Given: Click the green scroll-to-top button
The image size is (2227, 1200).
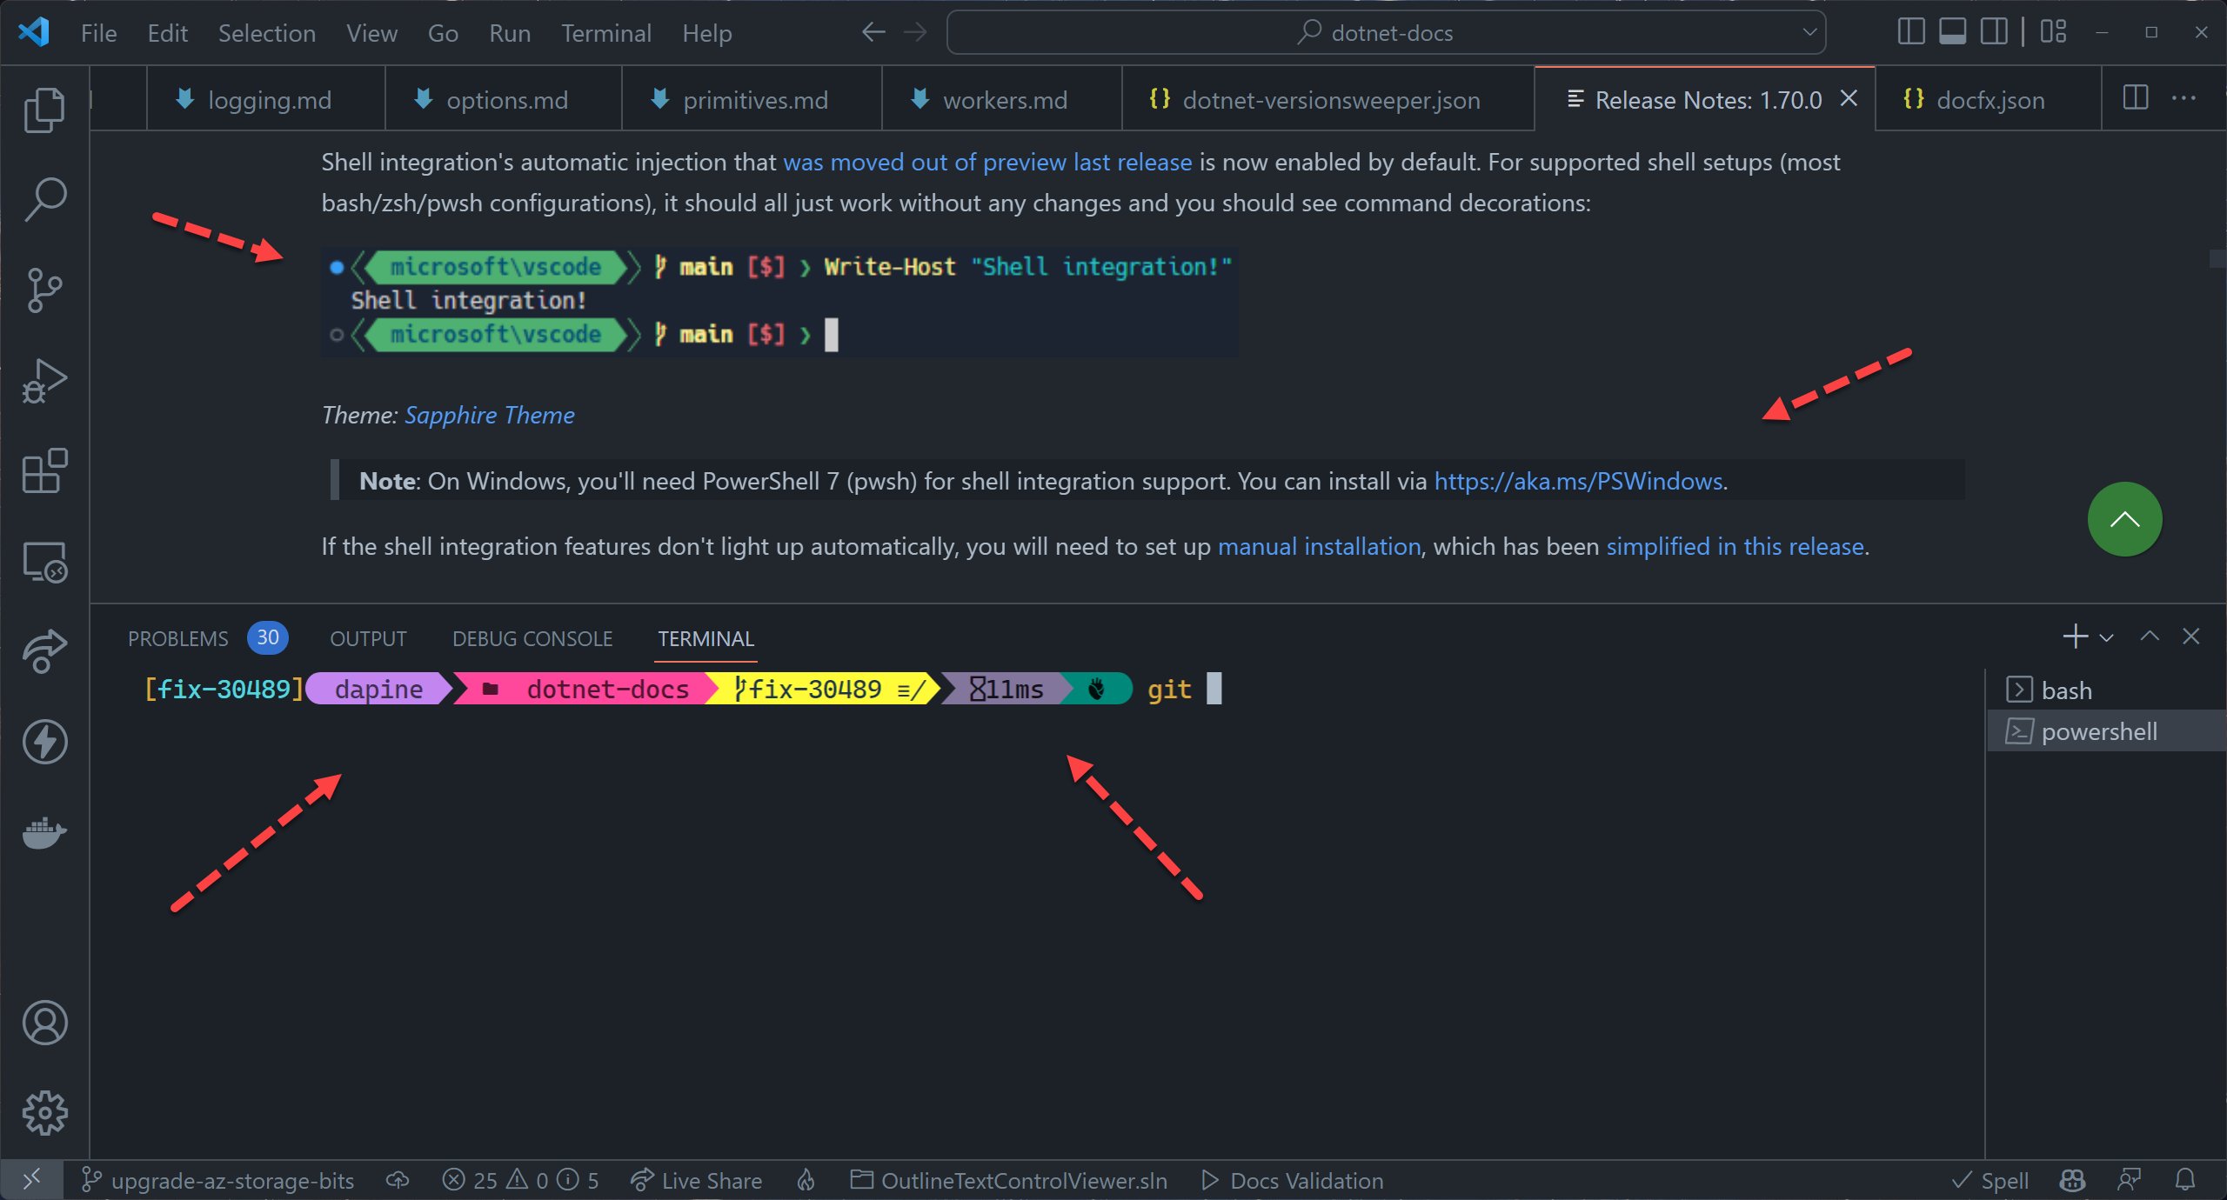Looking at the screenshot, I should pos(2124,519).
